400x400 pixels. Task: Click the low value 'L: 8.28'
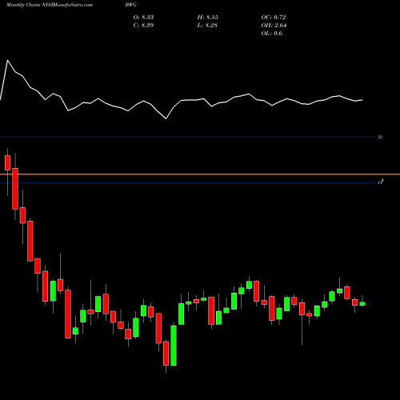pos(207,25)
